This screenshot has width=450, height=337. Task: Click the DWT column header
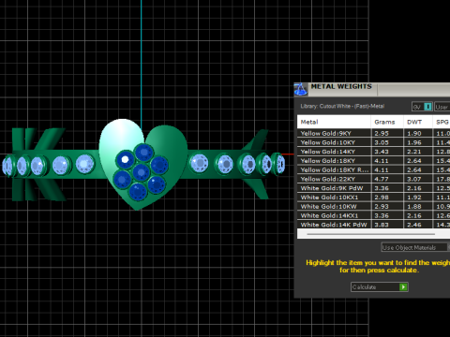click(x=418, y=122)
